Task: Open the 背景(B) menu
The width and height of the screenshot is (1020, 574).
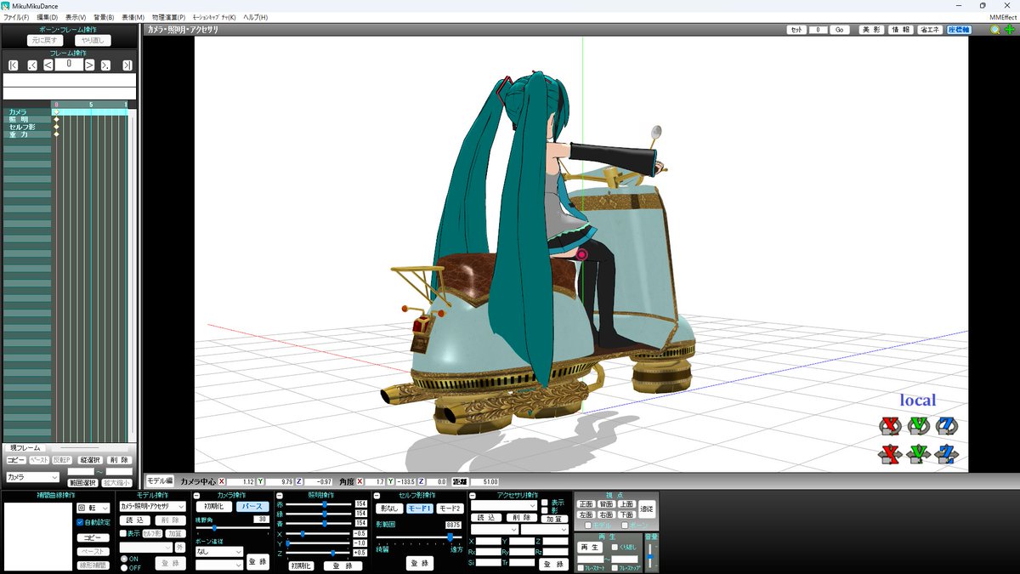Action: [x=104, y=17]
